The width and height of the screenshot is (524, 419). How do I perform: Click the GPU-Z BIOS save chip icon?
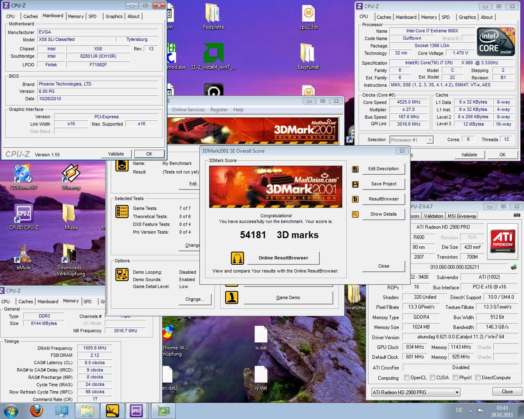(514, 267)
